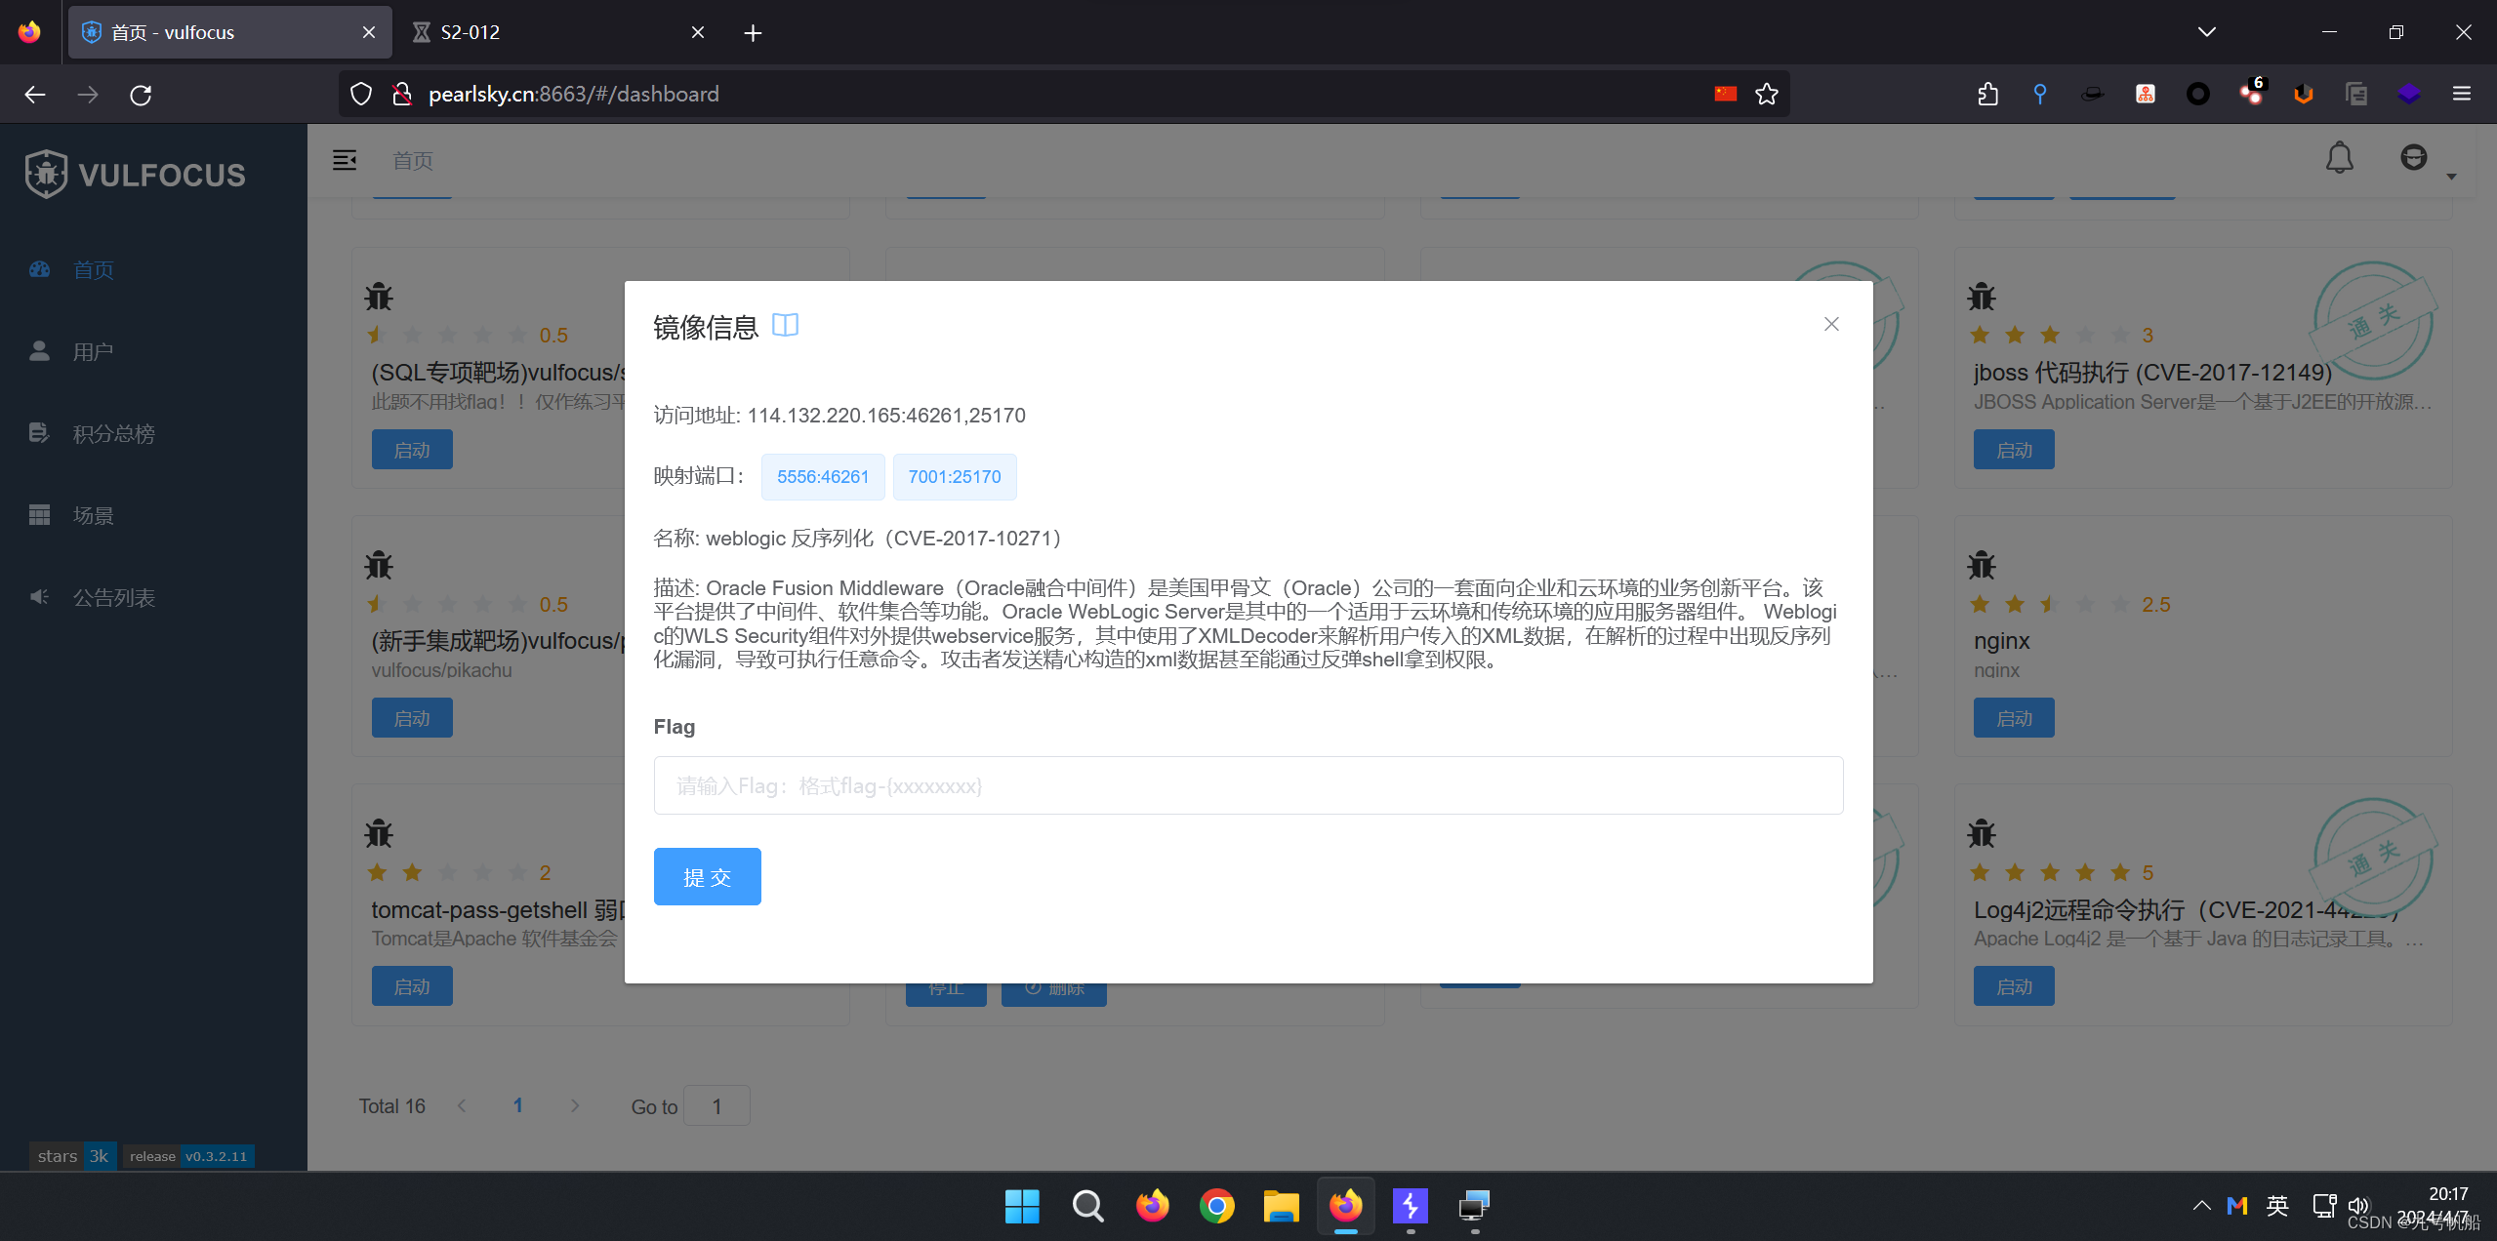Viewport: 2497px width, 1241px height.
Task: Start the jboss 代码执行 image
Action: pyautogui.click(x=2014, y=450)
